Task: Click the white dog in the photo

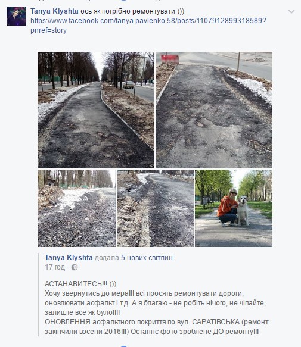Action: (243, 210)
